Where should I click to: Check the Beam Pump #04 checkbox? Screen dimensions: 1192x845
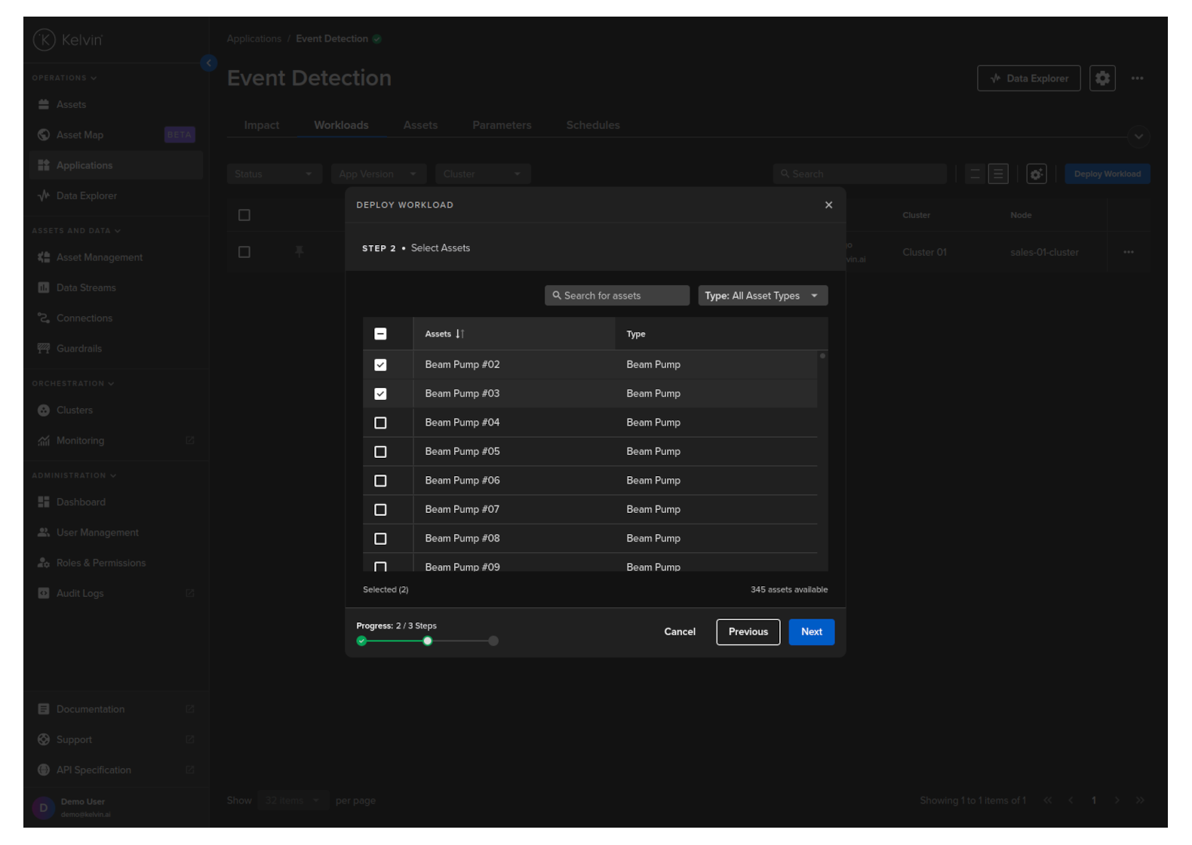pyautogui.click(x=380, y=423)
